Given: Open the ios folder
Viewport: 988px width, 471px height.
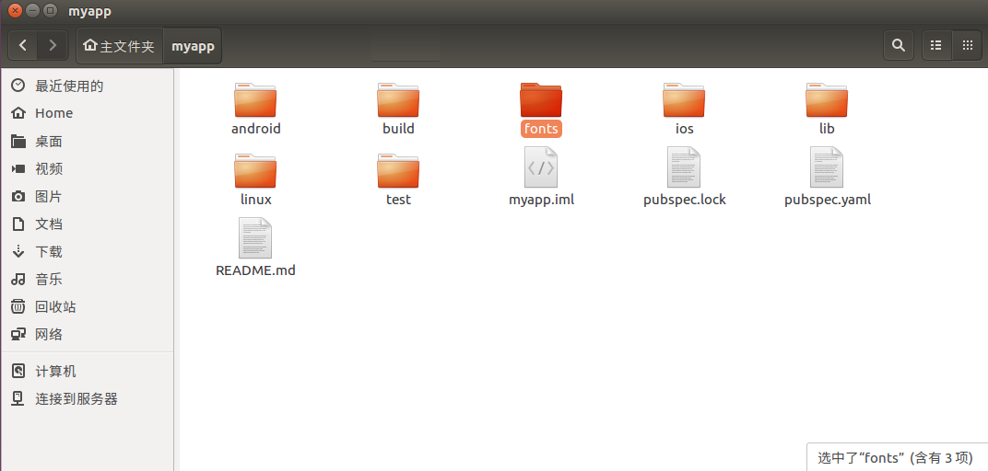Looking at the screenshot, I should tap(684, 100).
